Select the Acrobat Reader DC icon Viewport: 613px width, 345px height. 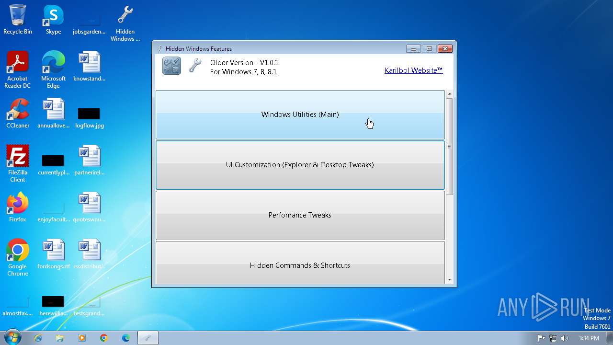coord(18,70)
